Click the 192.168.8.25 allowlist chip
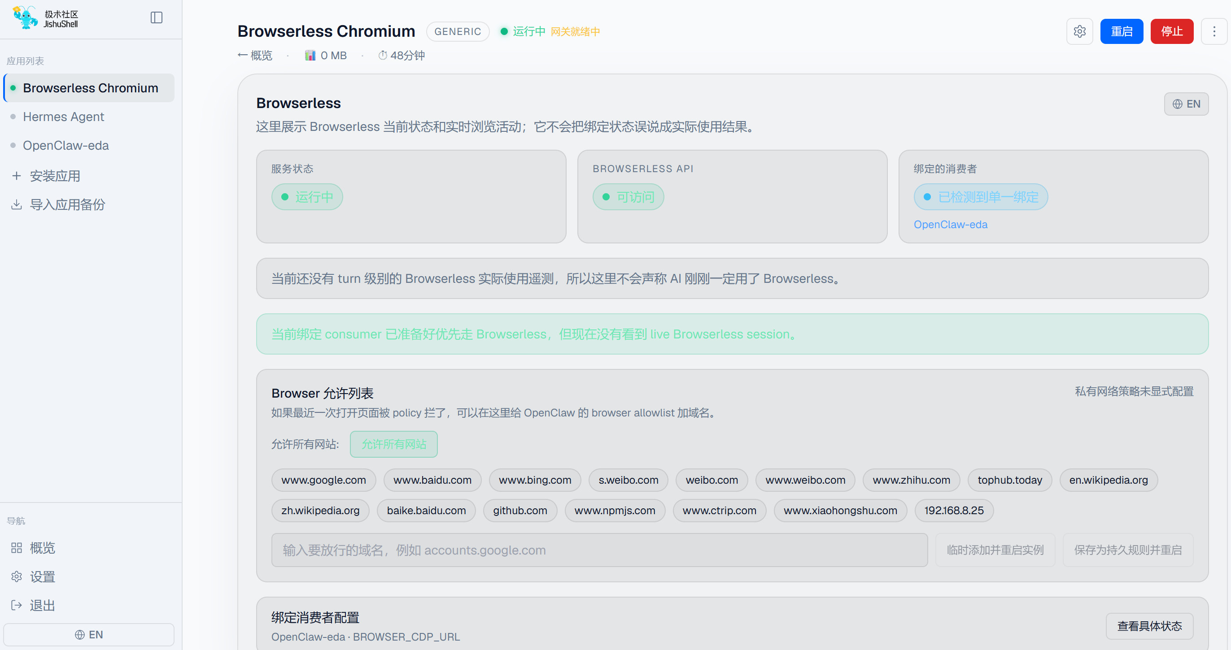Screen dimensions: 1231x650 tap(954, 511)
